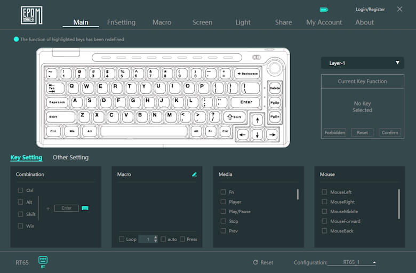Switch to the FnSetting tab

point(121,22)
